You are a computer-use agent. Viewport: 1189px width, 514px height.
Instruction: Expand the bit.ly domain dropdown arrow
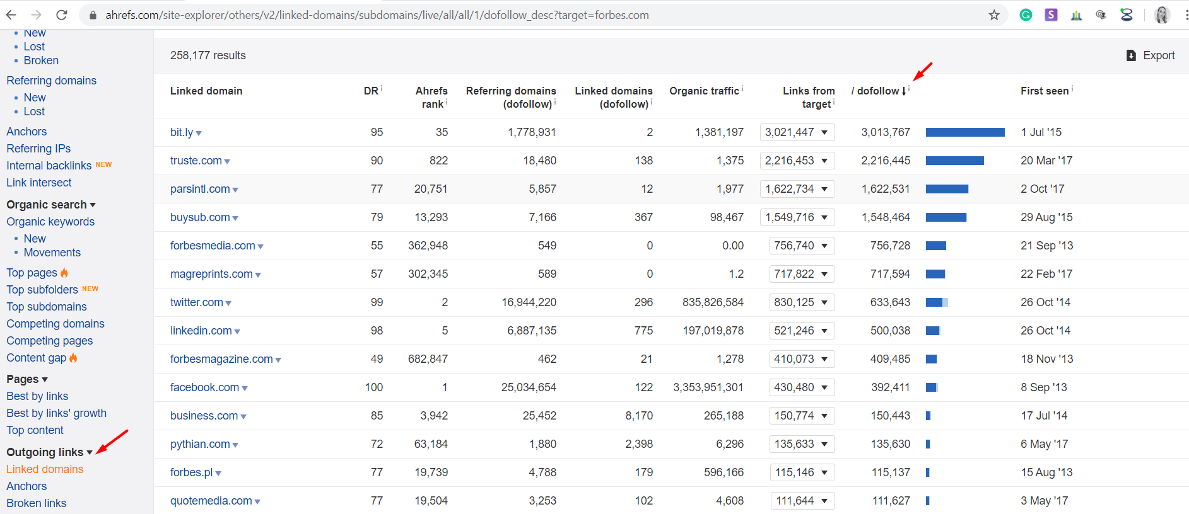coord(199,134)
